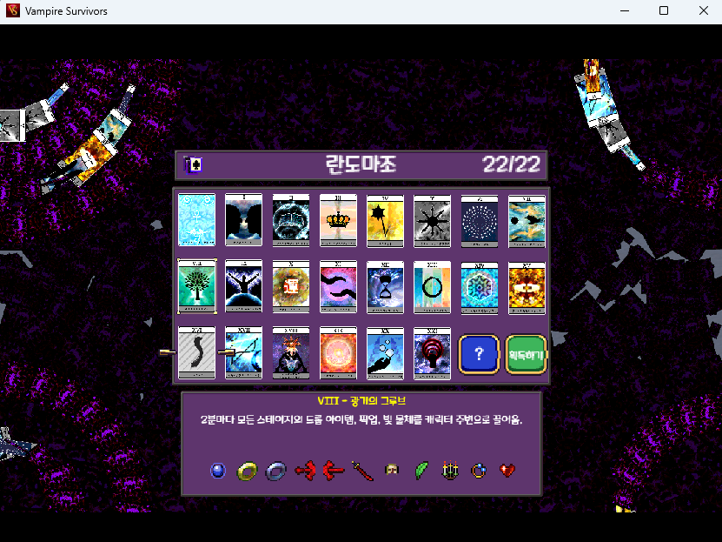This screenshot has height=542, width=722.
Task: Pick arcana card IX with the raised-arms figure
Action: click(x=243, y=286)
